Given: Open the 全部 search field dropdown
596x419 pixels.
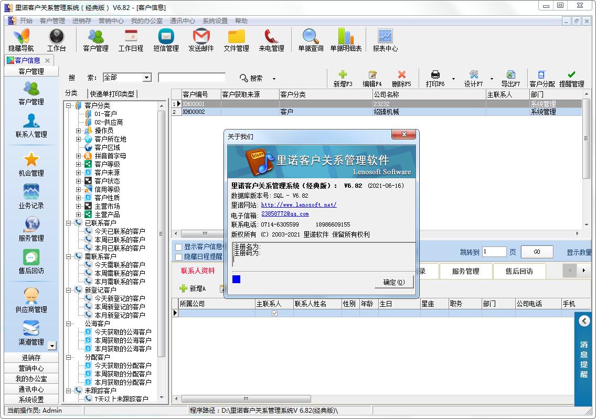Looking at the screenshot, I should point(147,78).
